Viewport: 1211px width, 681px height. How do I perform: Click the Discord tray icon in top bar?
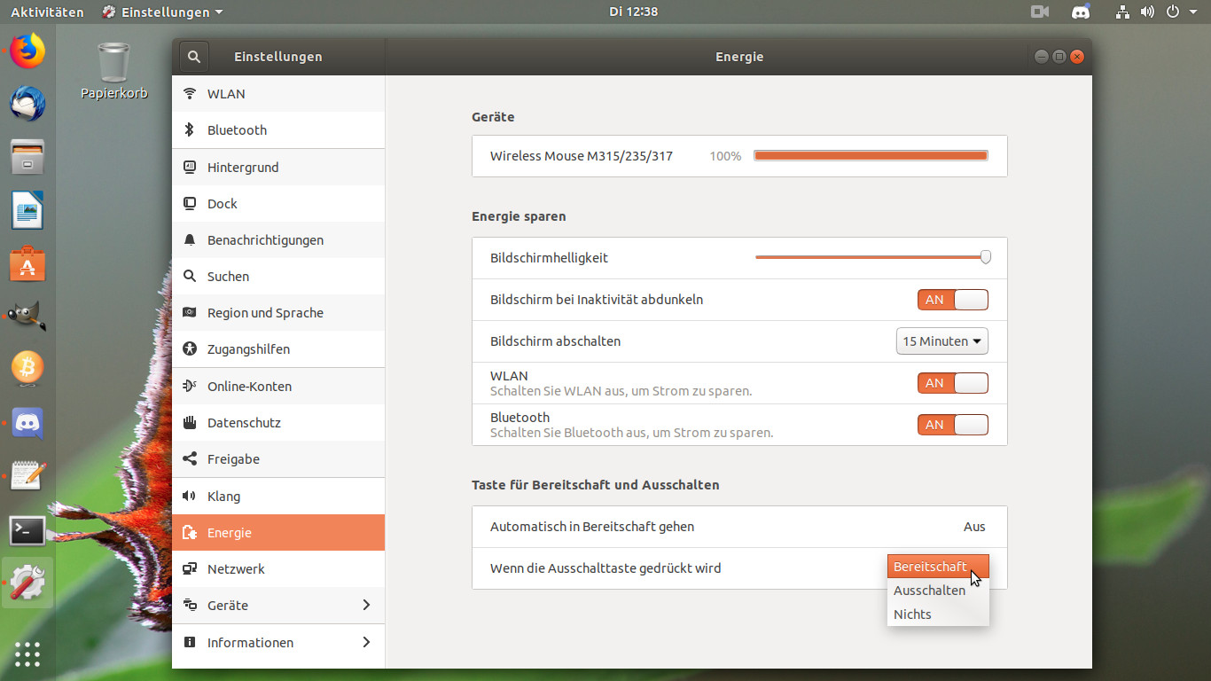pos(1081,12)
